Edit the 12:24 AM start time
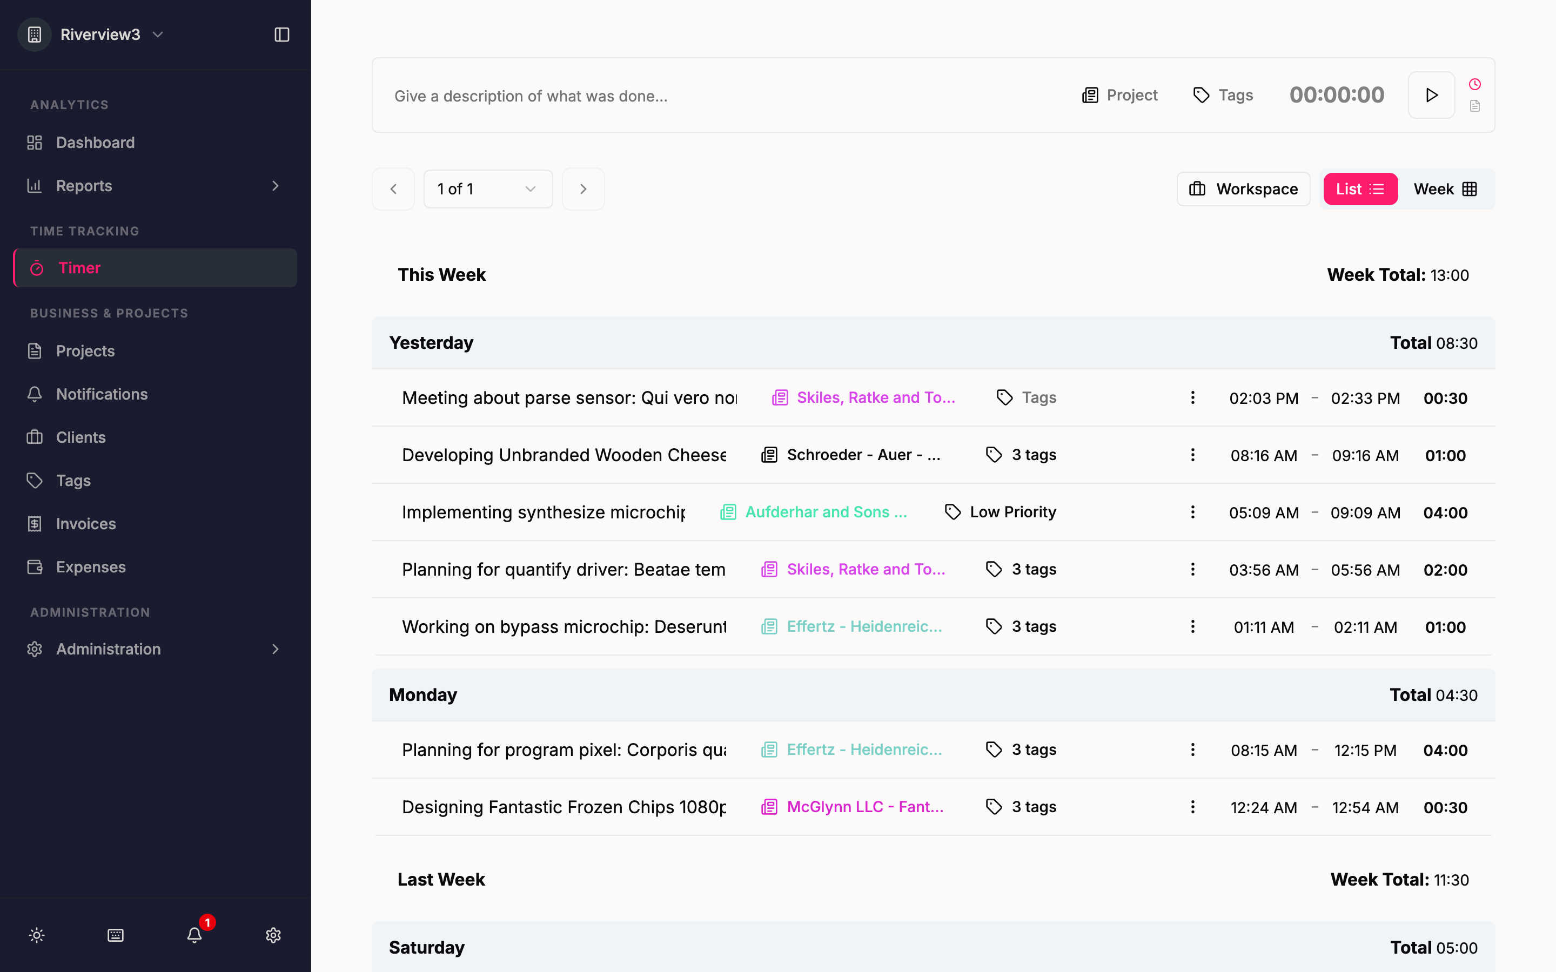Screen dimensions: 1556x972 click(x=1264, y=808)
